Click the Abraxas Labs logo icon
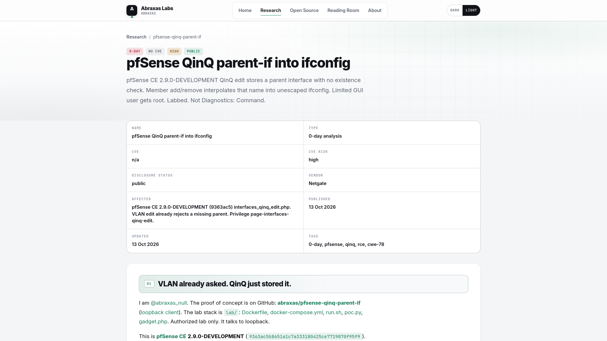This screenshot has width=607, height=341. pyautogui.click(x=132, y=10)
